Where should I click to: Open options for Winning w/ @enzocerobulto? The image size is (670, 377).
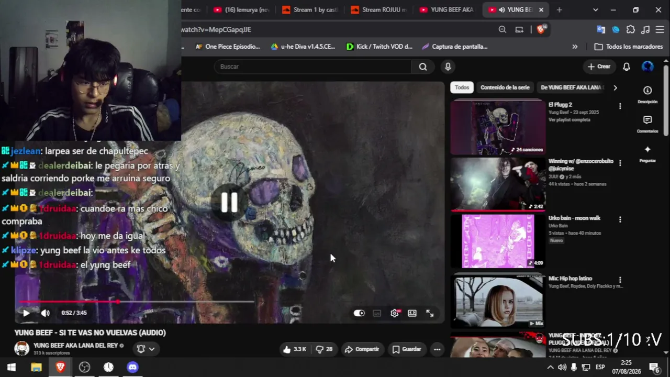[x=620, y=163]
